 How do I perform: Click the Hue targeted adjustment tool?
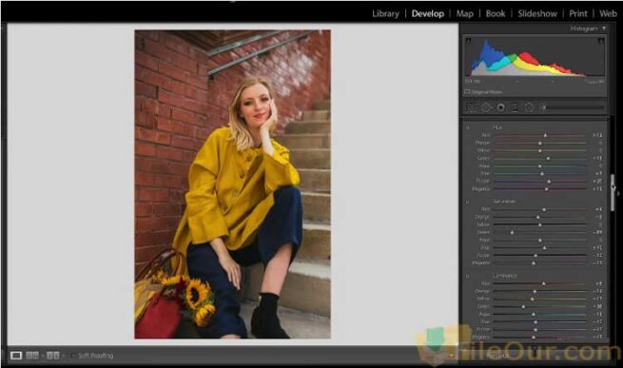click(468, 127)
